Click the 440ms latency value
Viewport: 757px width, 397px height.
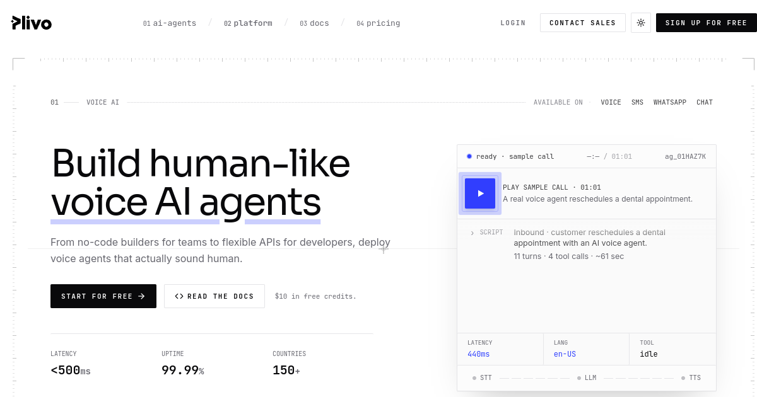[479, 354]
